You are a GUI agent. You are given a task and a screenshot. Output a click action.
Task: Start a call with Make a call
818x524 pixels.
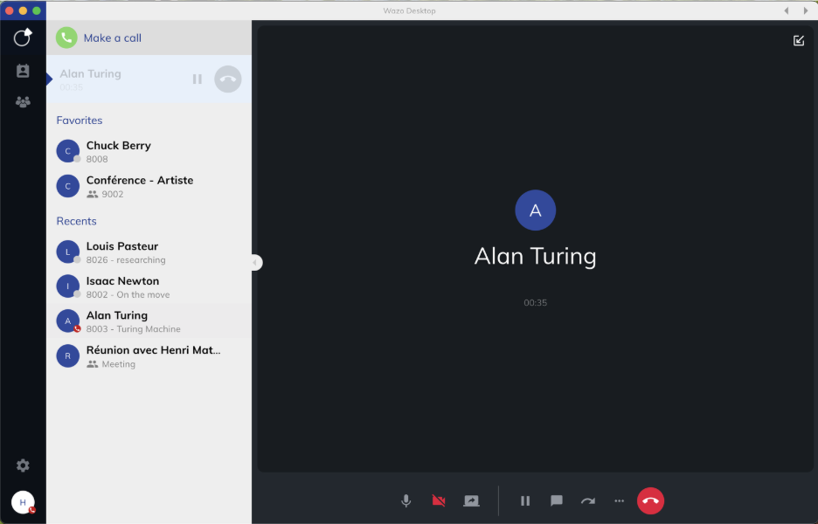click(112, 38)
